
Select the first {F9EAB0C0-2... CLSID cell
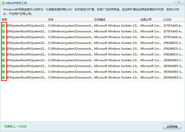point(173,43)
